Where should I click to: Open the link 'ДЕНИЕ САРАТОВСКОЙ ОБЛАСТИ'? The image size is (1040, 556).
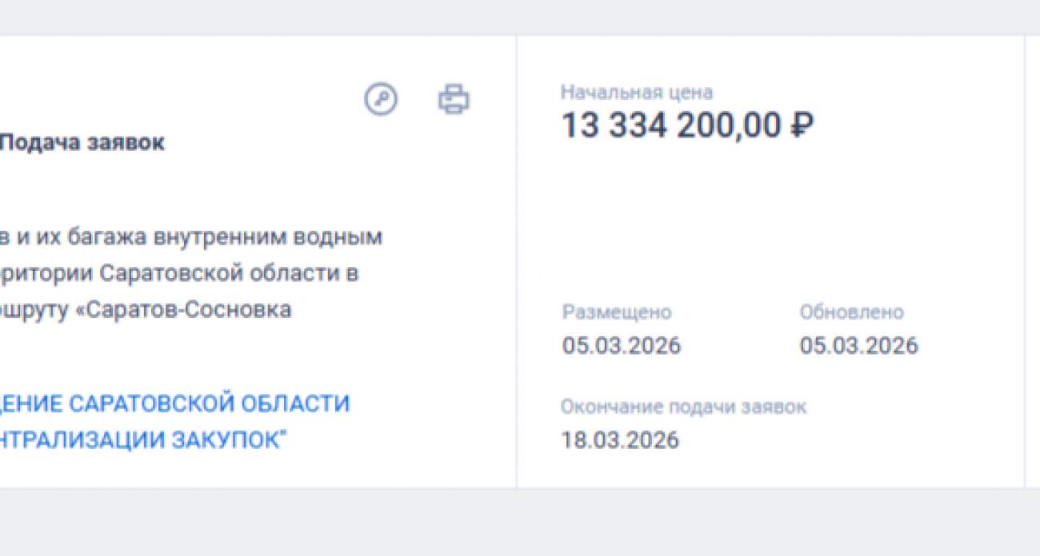tap(174, 403)
